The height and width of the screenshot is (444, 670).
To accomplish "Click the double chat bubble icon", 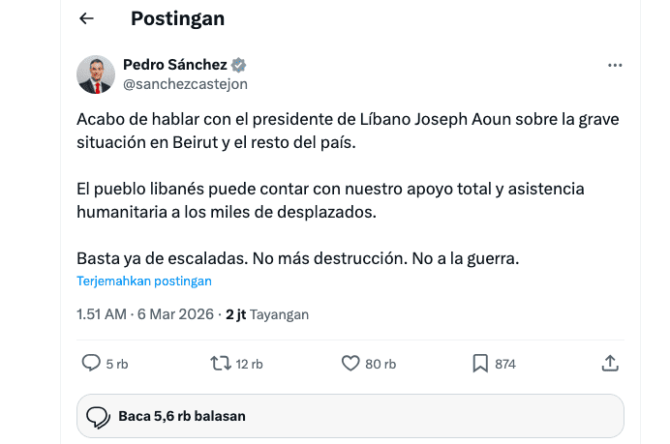I will coord(98,416).
